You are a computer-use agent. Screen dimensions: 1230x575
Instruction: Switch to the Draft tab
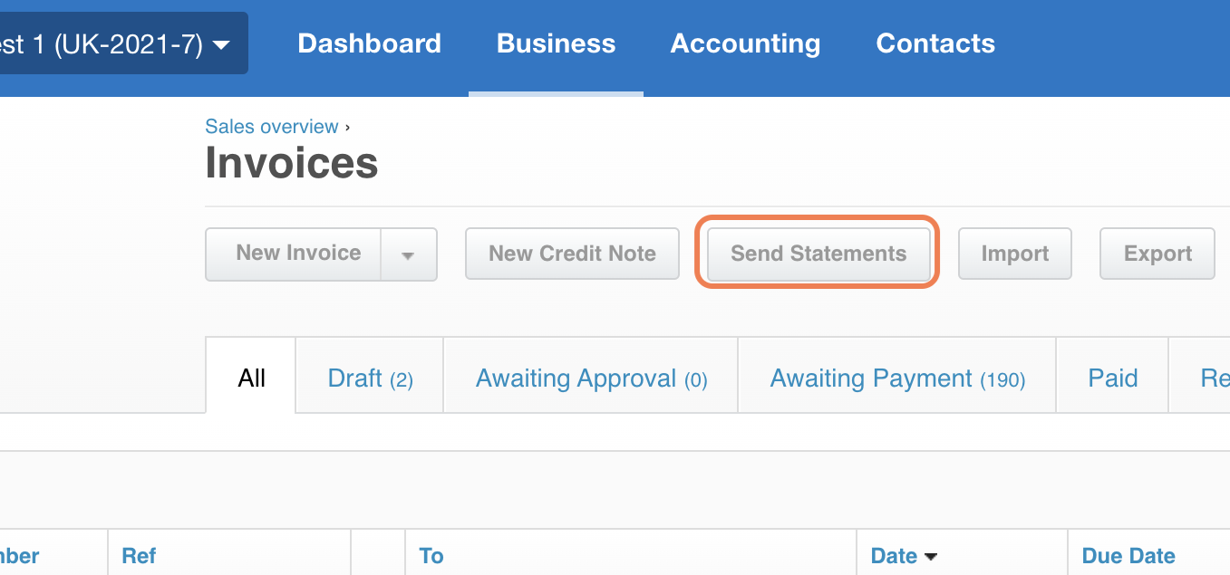(x=370, y=378)
